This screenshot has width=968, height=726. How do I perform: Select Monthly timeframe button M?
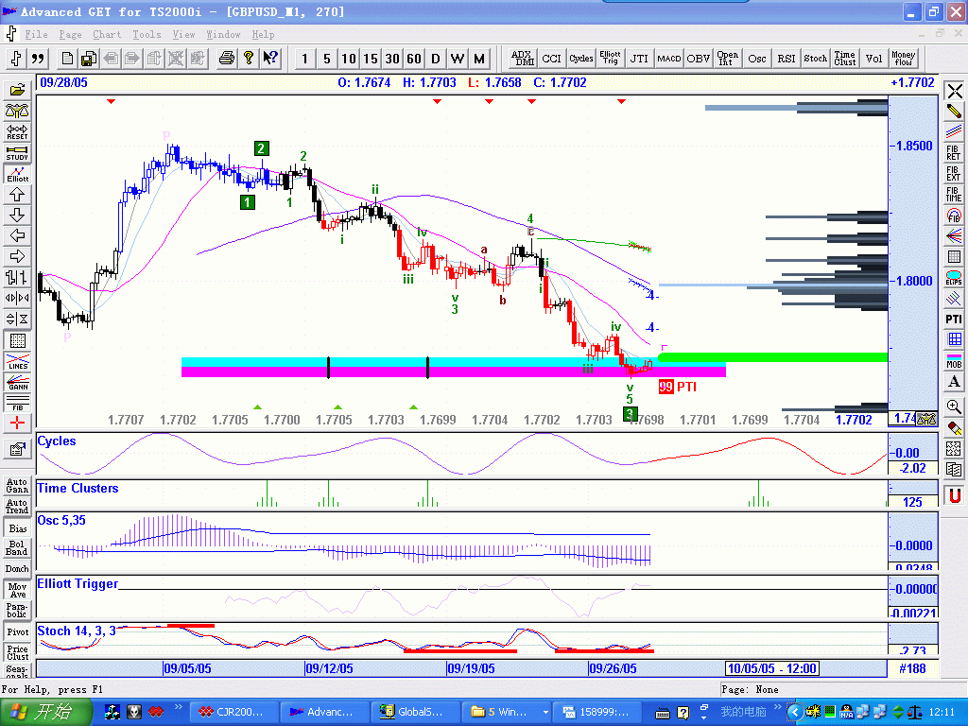tap(479, 59)
